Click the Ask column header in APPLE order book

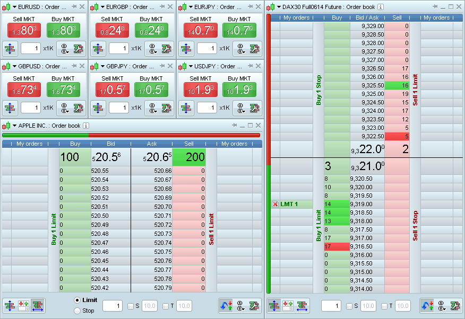(x=151, y=144)
